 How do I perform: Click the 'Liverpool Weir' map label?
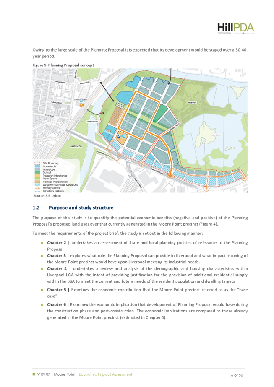[92, 122]
